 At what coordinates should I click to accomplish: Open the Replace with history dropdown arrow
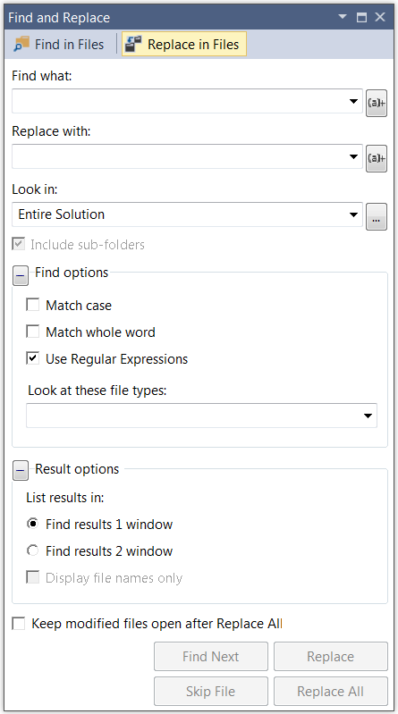353,156
